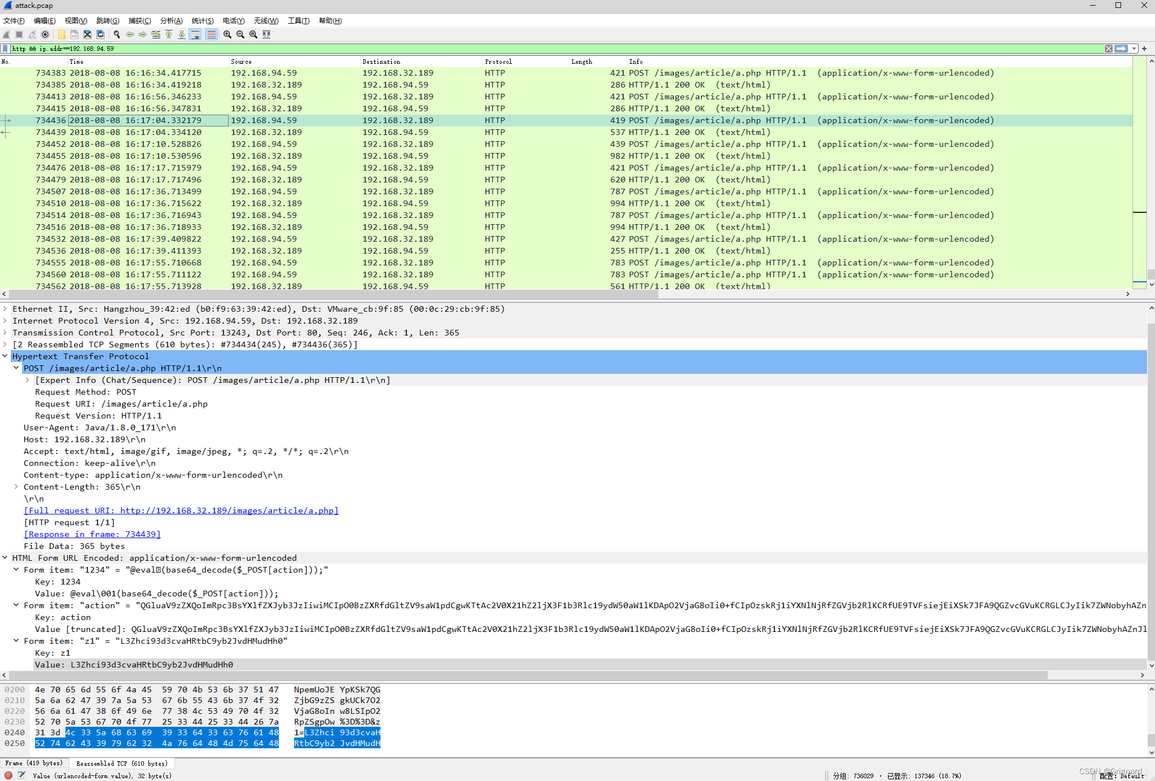Expand the Content-Length: 365 row

pos(16,487)
